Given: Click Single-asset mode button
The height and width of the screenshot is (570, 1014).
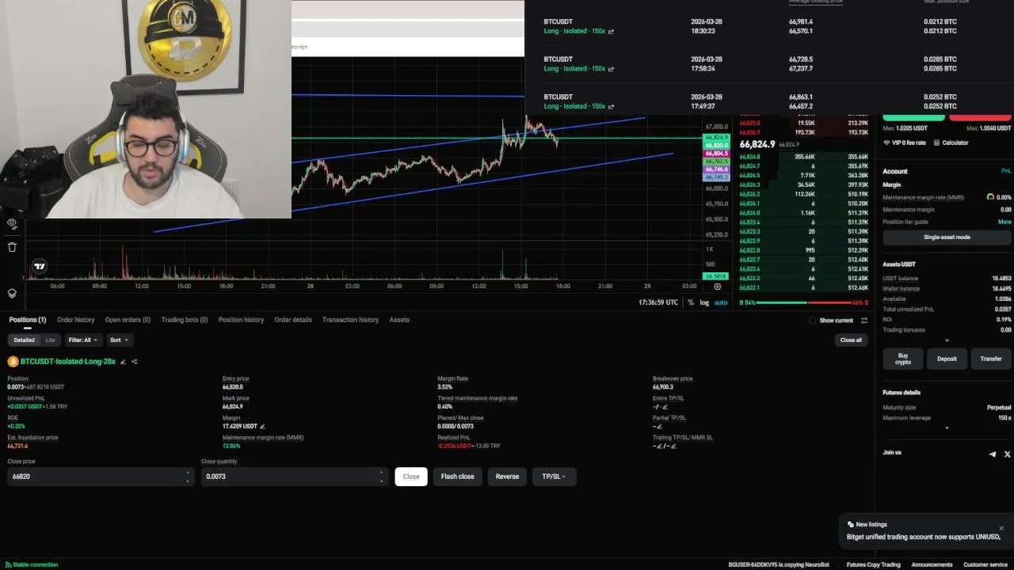Looking at the screenshot, I should click(947, 237).
